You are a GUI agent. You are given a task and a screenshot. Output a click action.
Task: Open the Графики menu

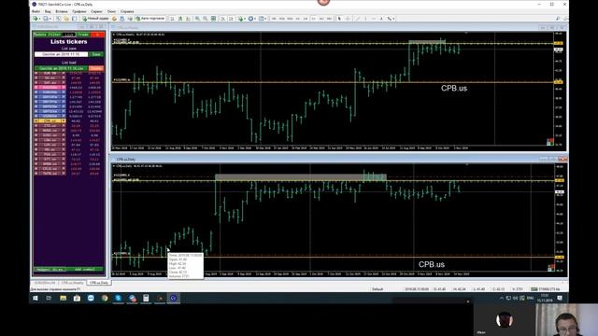(x=79, y=11)
